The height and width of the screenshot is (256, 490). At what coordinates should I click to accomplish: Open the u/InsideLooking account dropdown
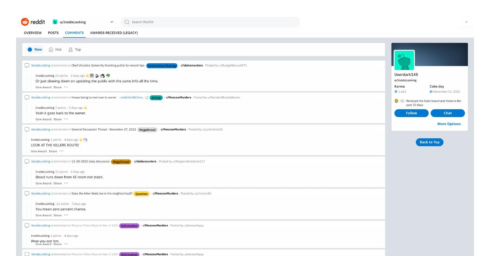point(83,22)
